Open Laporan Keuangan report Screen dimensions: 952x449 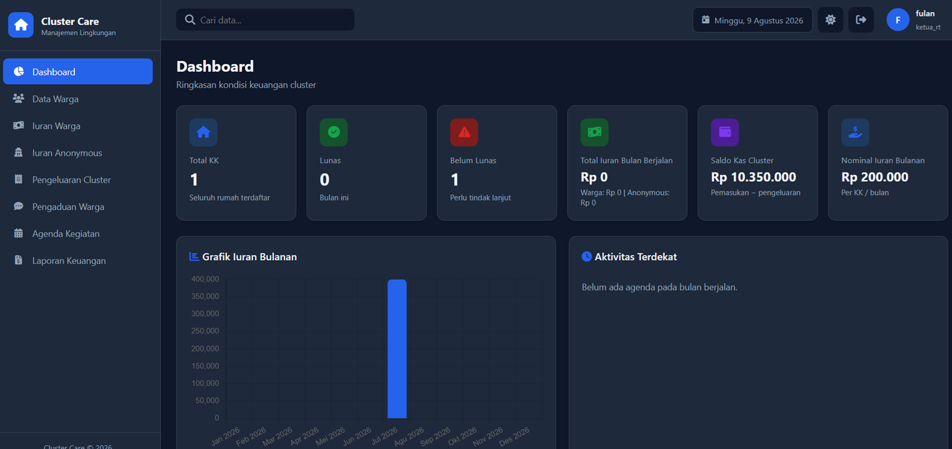(78, 260)
